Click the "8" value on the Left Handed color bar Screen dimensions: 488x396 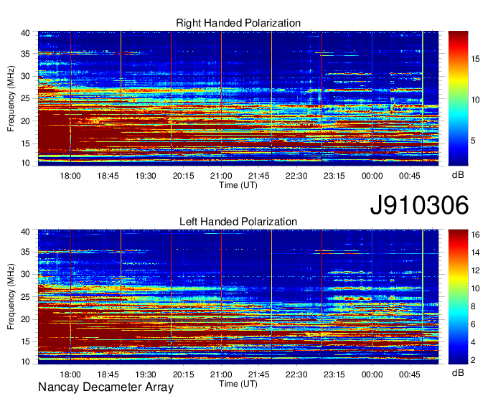[473, 306]
